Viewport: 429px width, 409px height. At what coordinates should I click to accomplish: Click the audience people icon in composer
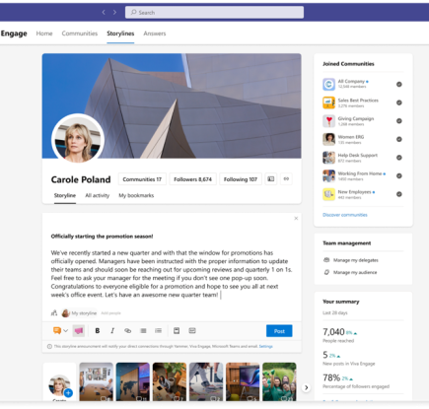54,313
